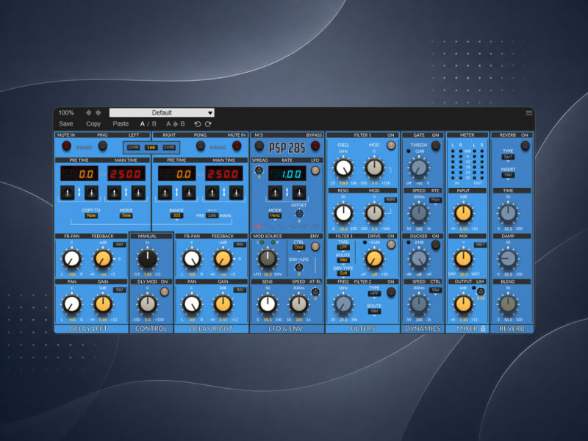Decrease LFO RATE with down arrow
The image size is (588, 441).
299,193
